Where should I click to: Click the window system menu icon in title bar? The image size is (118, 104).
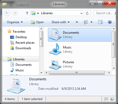pyautogui.click(x=5, y=4)
